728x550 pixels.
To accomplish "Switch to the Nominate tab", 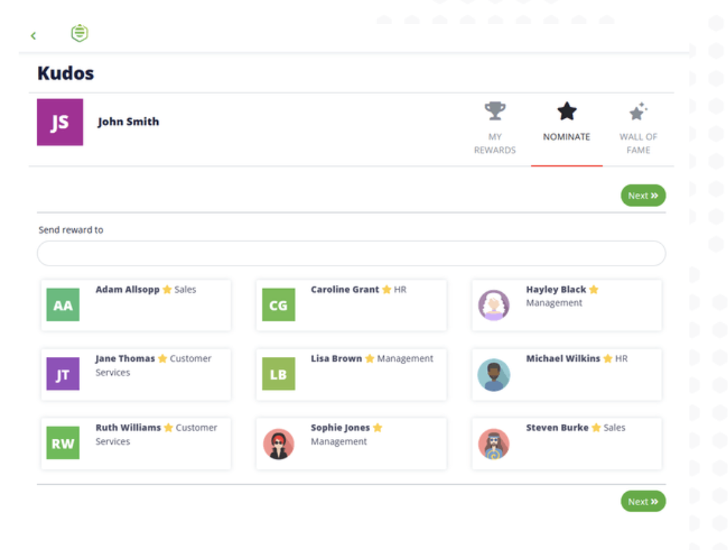I will (567, 137).
